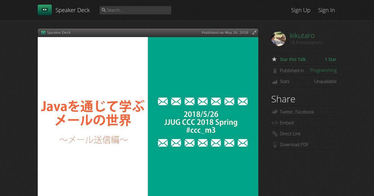The width and height of the screenshot is (374, 196).
Task: Star this Talk
Action: [x=293, y=59]
